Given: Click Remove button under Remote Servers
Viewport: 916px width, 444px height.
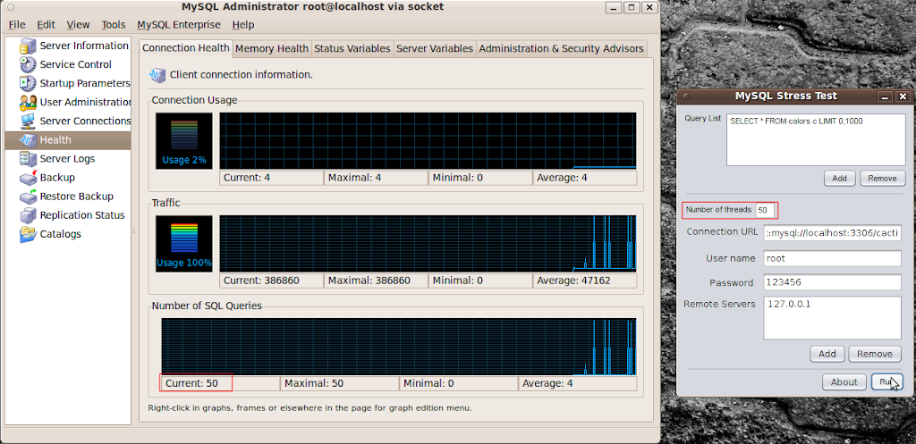Looking at the screenshot, I should pyautogui.click(x=875, y=354).
